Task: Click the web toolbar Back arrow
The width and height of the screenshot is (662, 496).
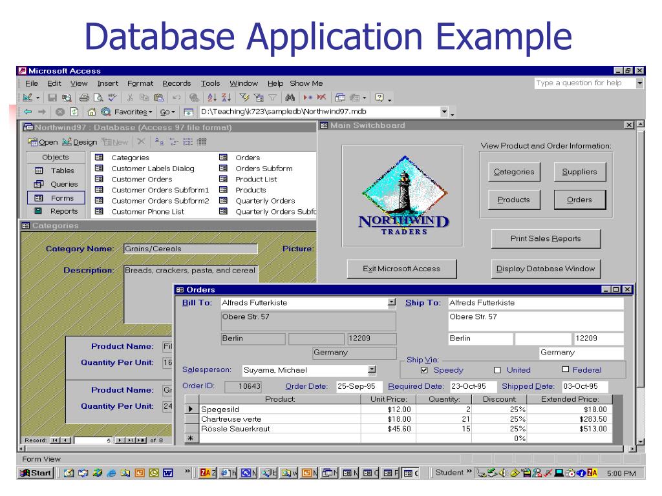Action: coord(29,111)
